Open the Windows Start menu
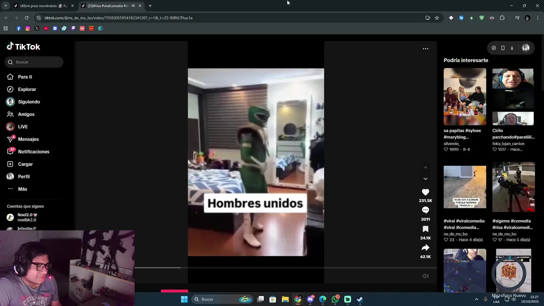The height and width of the screenshot is (306, 544). pyautogui.click(x=184, y=299)
